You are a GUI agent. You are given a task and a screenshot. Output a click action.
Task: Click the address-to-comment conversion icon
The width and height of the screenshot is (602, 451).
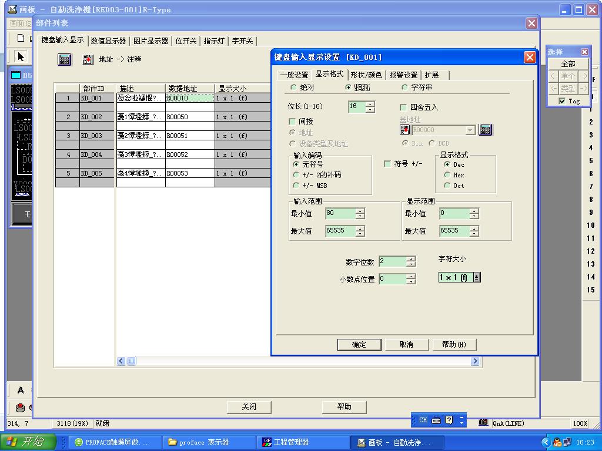click(x=88, y=59)
